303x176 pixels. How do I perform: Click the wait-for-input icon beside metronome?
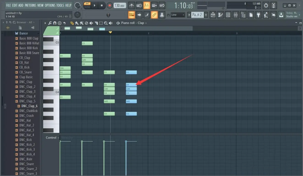click(139, 5)
